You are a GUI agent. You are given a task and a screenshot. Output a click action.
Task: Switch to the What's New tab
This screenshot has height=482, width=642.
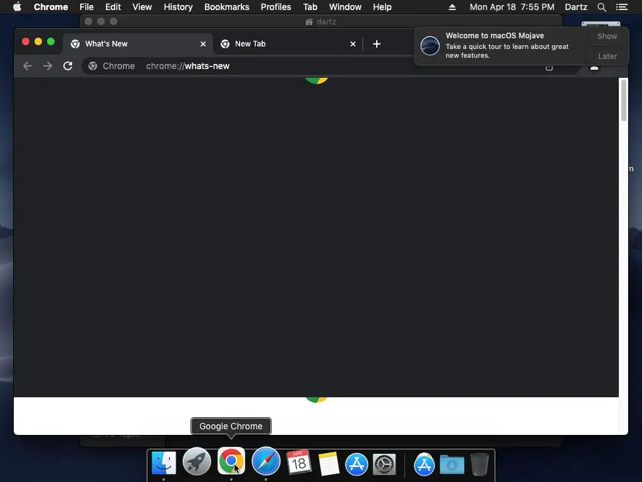[x=137, y=44]
